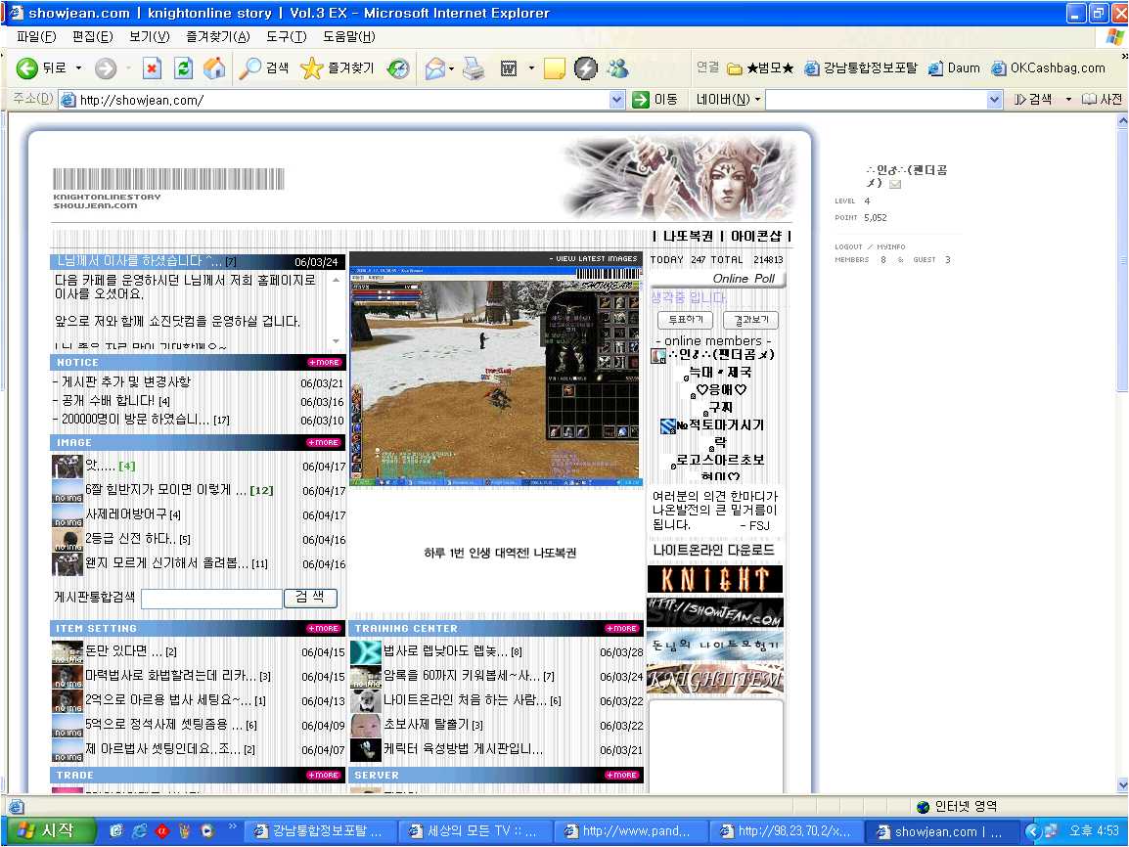Click the 투표하기 vote button

click(685, 320)
